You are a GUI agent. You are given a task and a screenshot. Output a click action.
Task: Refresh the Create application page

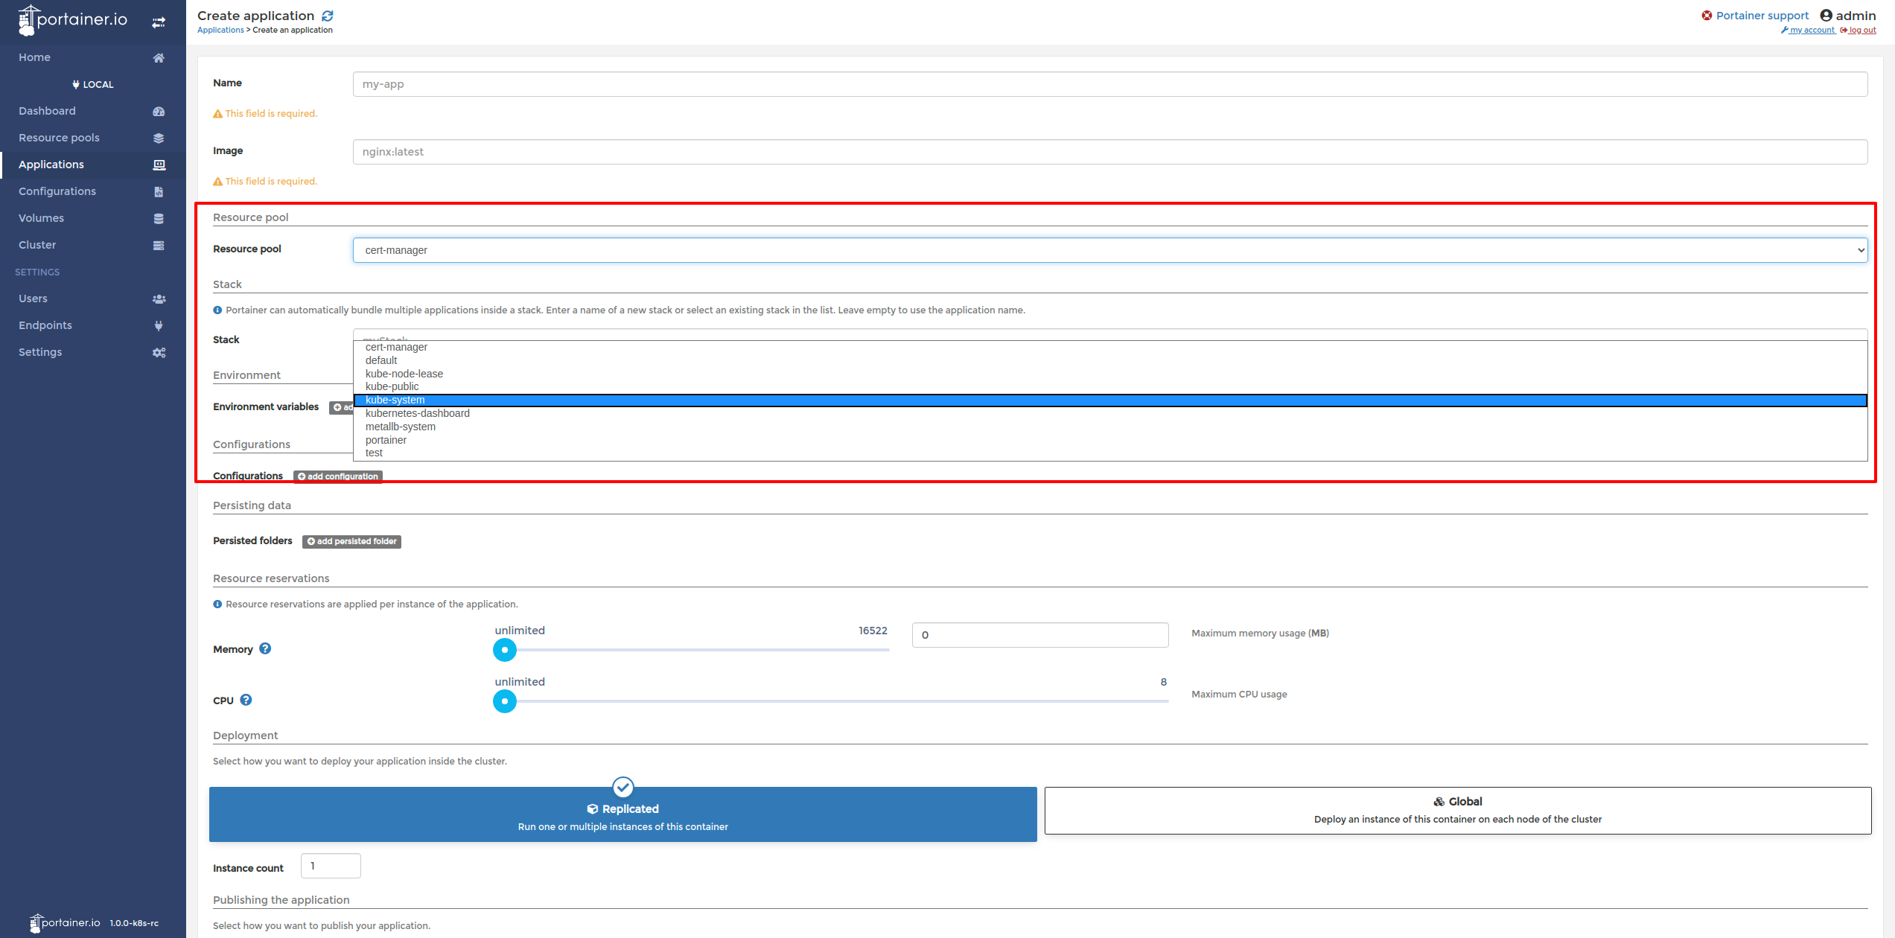coord(328,15)
